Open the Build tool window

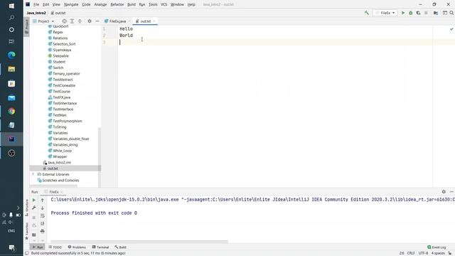click(x=120, y=247)
